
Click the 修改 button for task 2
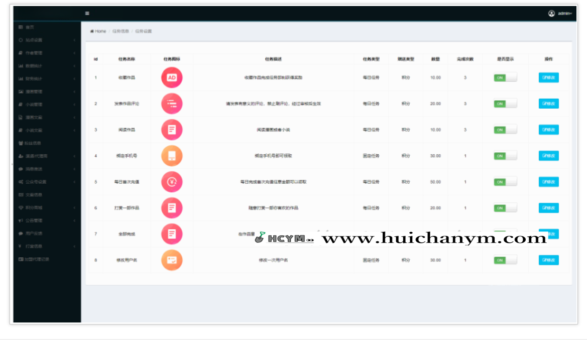pyautogui.click(x=548, y=104)
